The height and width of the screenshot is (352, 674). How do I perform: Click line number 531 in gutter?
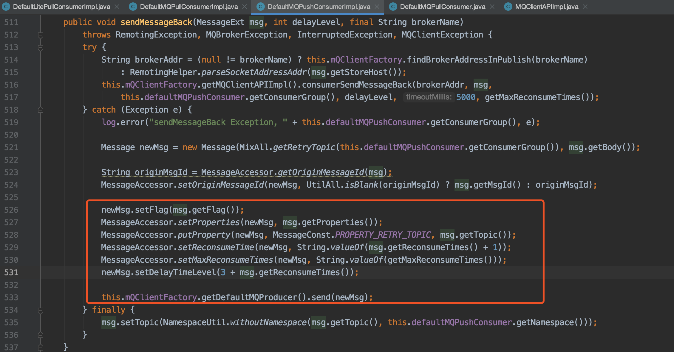[11, 272]
